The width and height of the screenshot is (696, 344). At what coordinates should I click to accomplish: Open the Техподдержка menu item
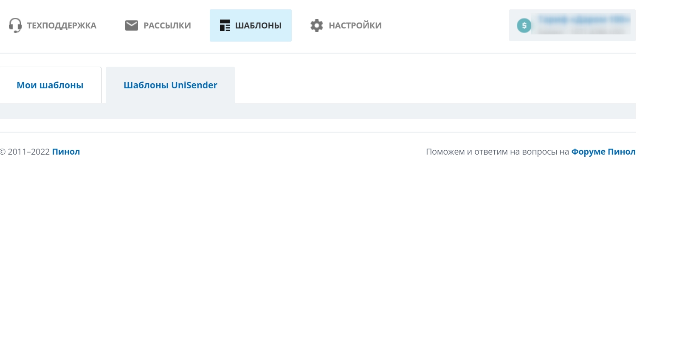point(62,25)
